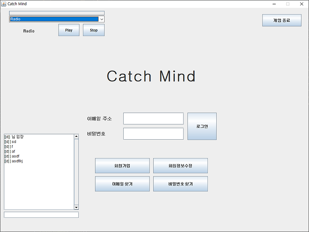Viewport: 309px width, 232px height.
Task: Open 회원가입 sign-up
Action: point(122,166)
